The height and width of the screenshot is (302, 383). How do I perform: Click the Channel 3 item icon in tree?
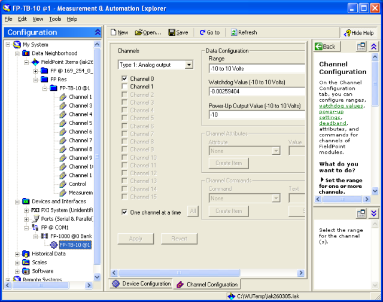coord(63,106)
